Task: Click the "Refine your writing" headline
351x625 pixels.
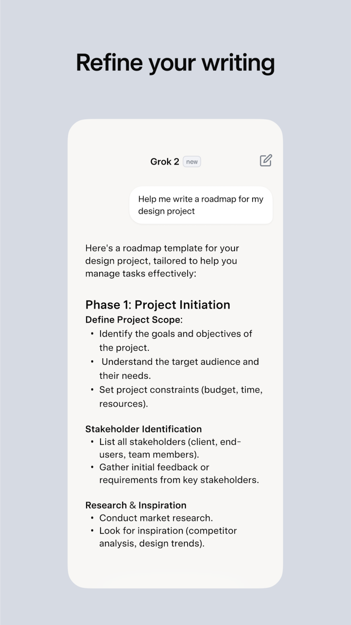Action: [175, 63]
